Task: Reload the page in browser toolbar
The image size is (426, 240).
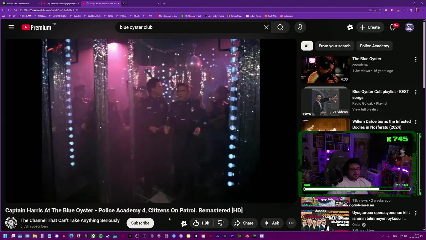Action: click(x=9, y=10)
